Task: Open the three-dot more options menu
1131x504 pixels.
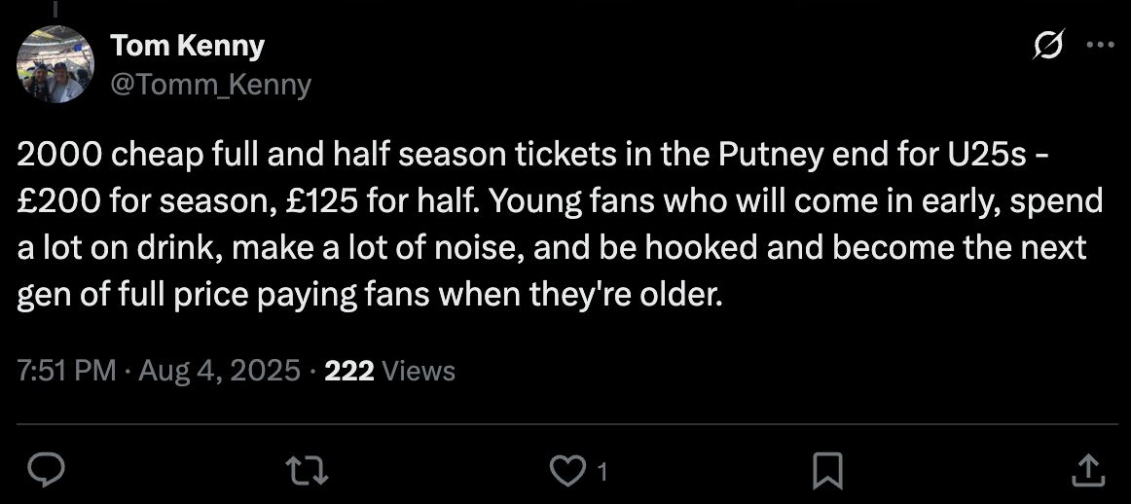Action: pyautogui.click(x=1100, y=46)
